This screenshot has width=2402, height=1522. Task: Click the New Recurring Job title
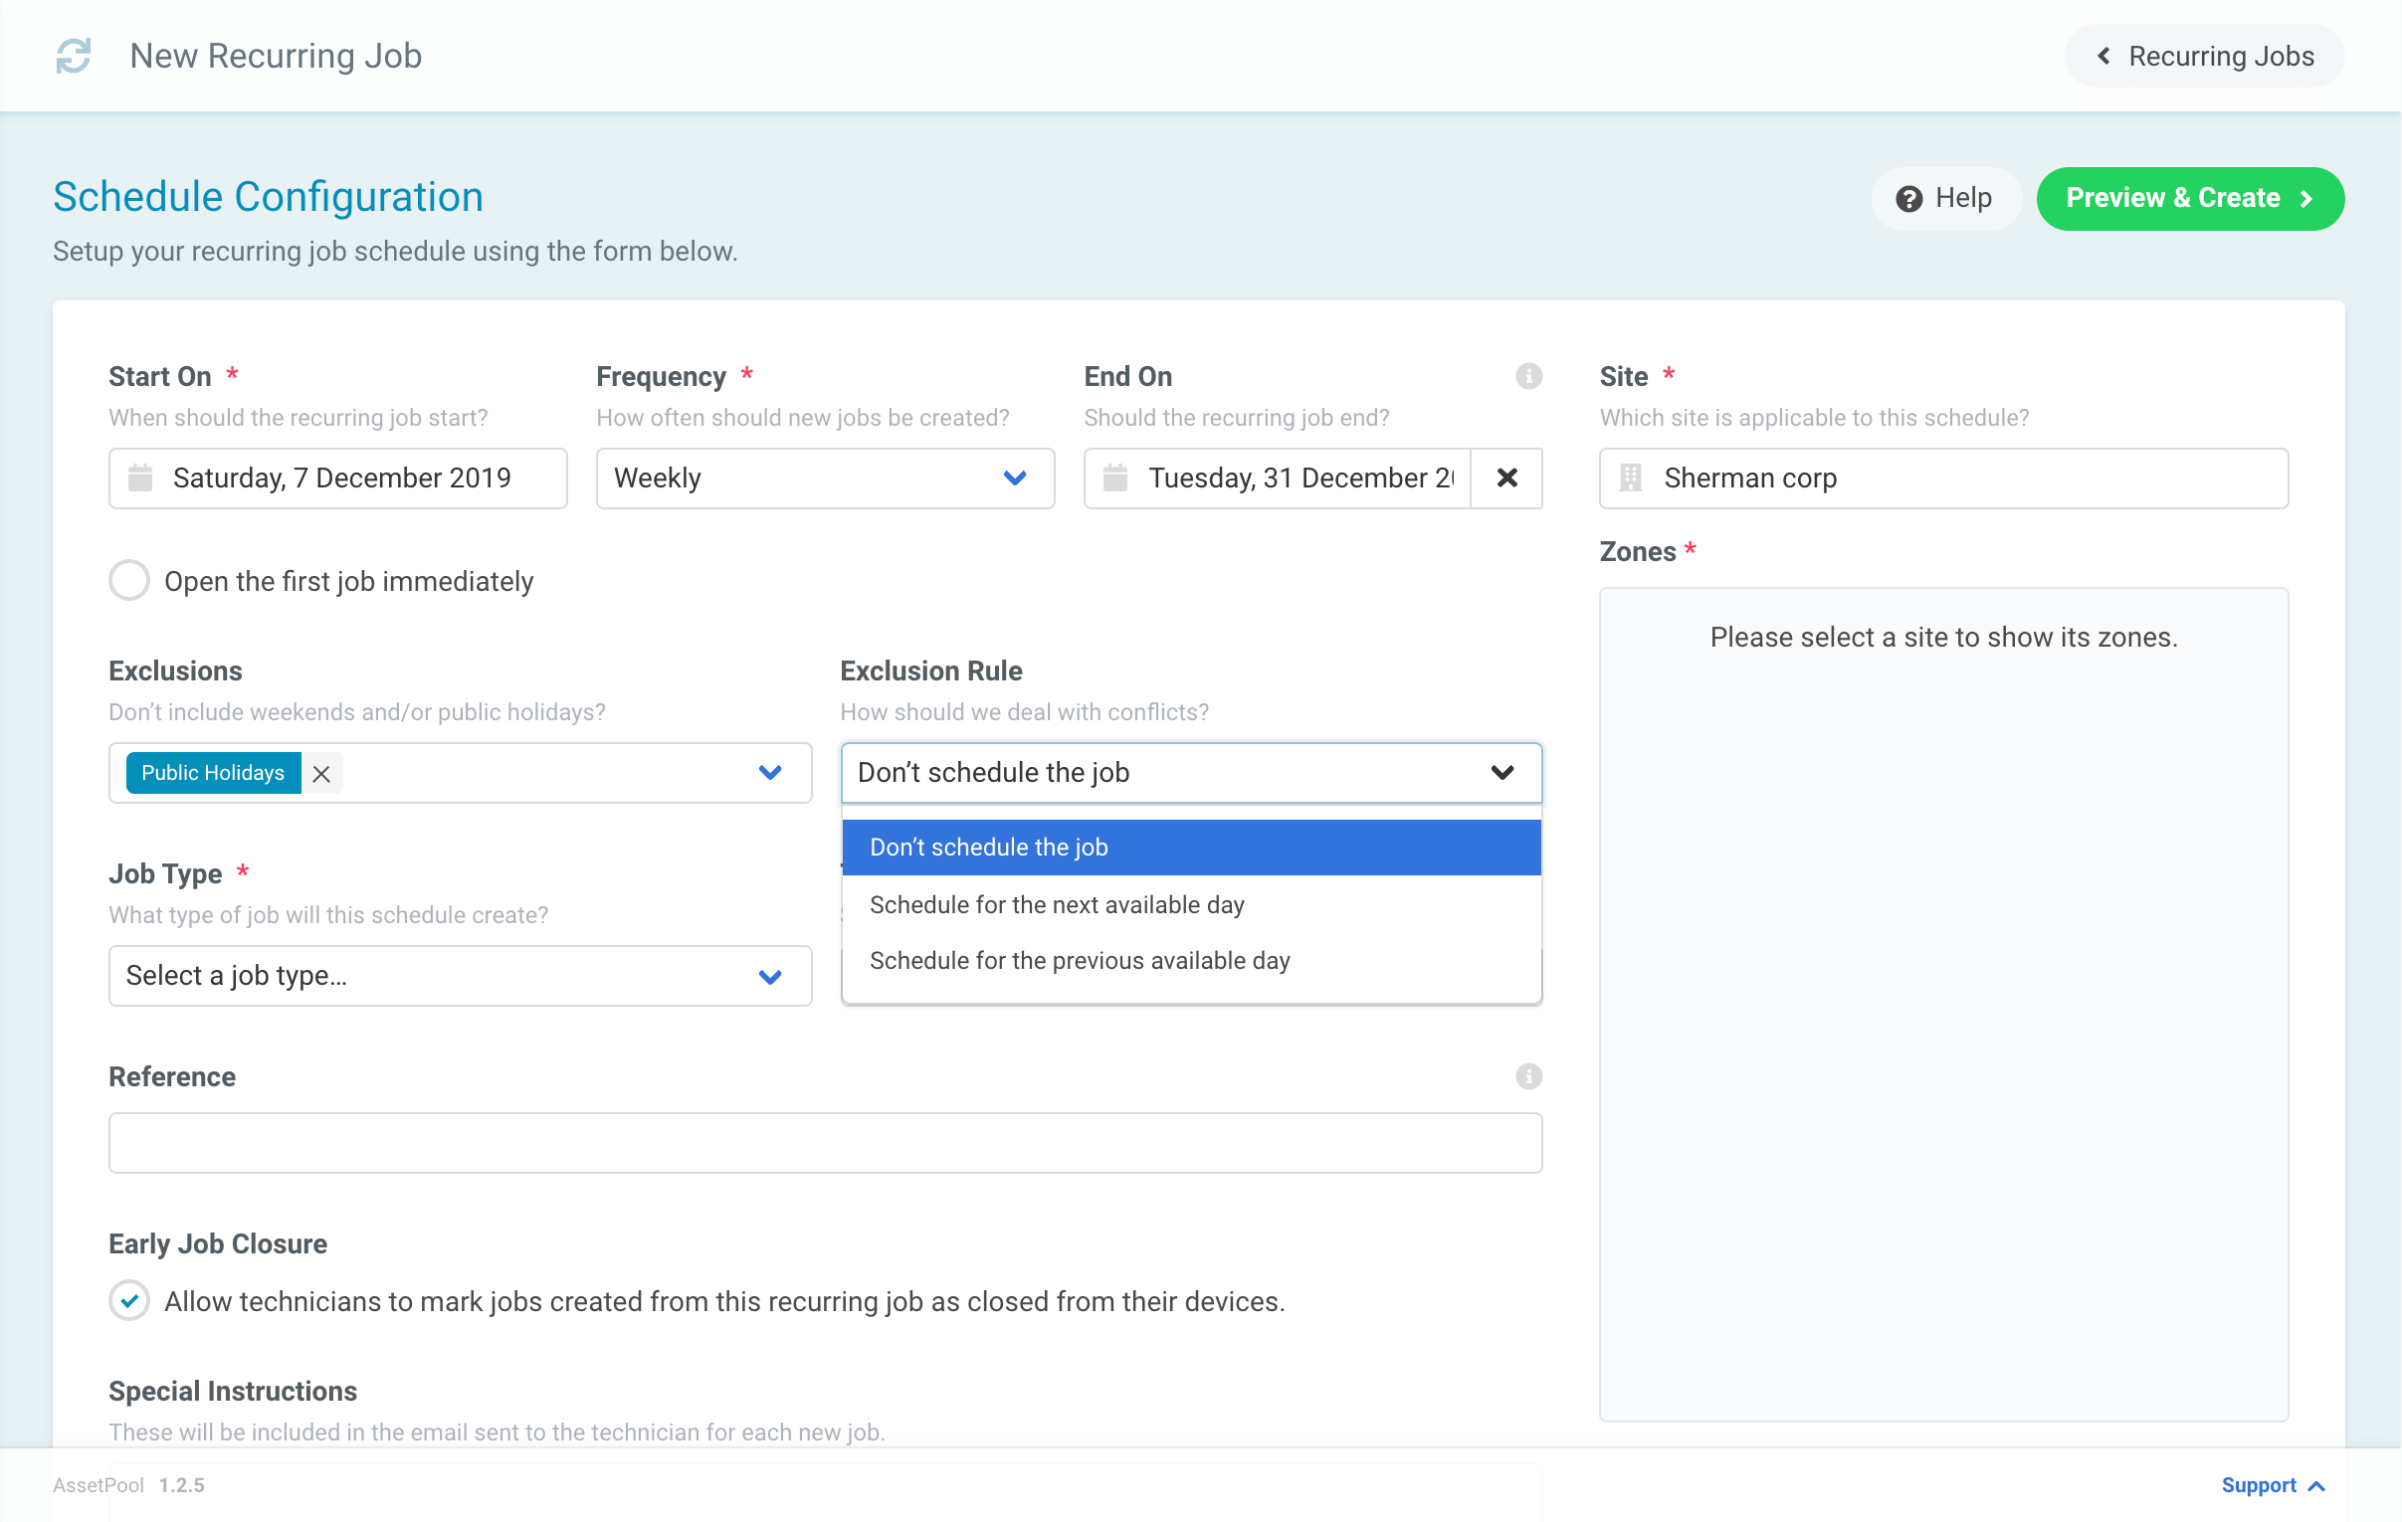[277, 56]
